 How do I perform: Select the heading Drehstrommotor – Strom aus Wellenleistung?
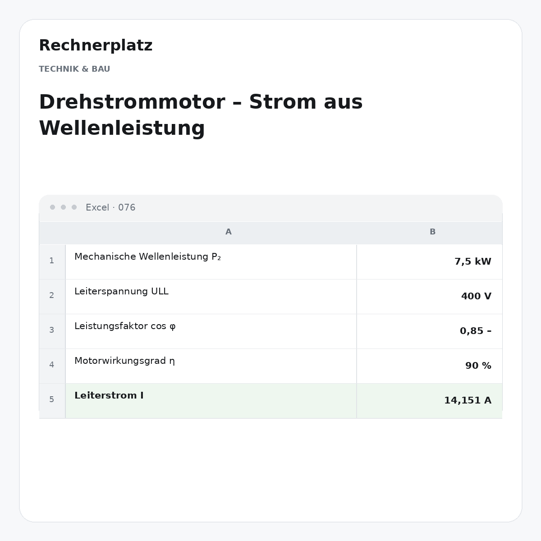point(201,115)
